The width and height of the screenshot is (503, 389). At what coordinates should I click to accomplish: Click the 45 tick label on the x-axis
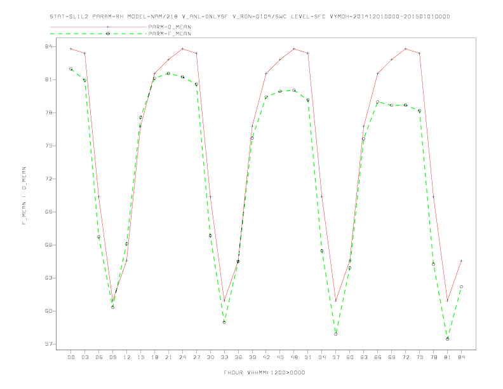280,357
